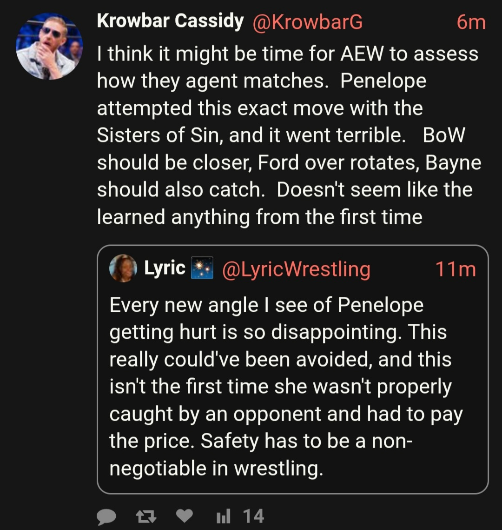Click the view count number 14

(253, 516)
